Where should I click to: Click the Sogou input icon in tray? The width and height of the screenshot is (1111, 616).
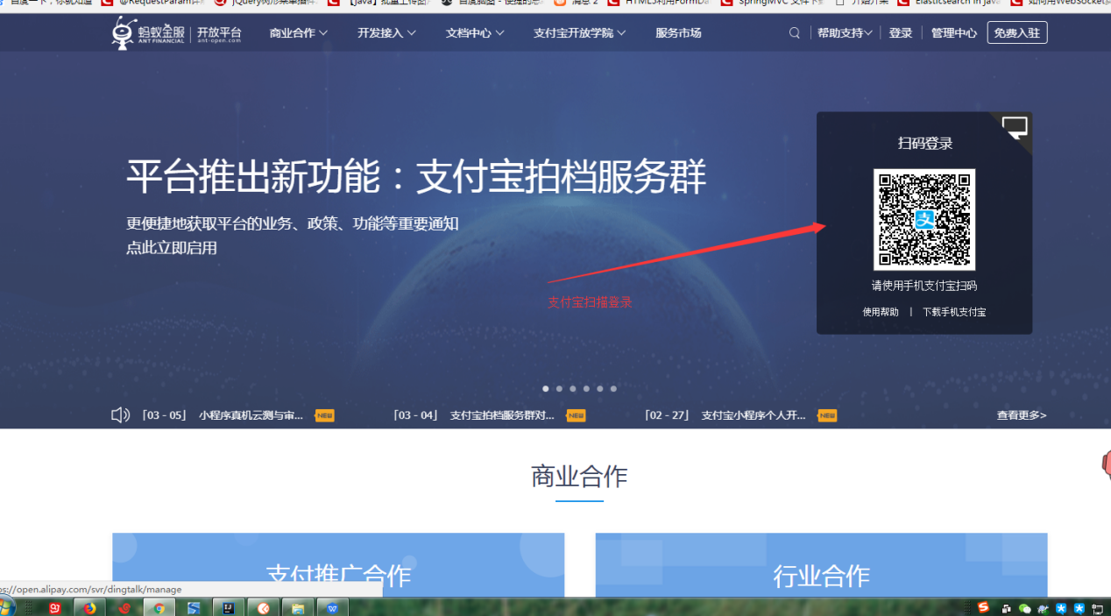tap(983, 607)
